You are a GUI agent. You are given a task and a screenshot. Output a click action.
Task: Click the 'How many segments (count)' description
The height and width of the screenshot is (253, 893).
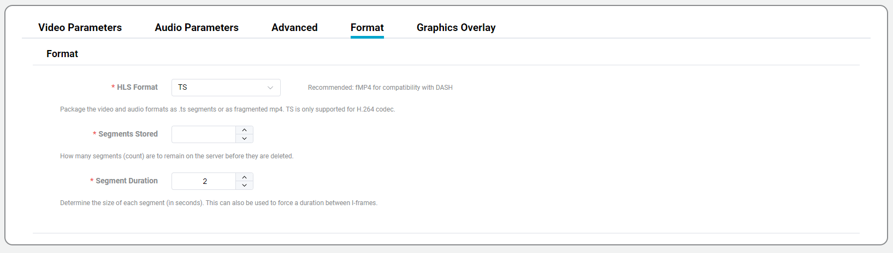click(176, 156)
